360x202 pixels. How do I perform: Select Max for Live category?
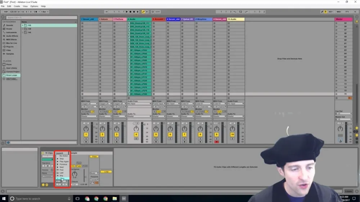point(12,43)
